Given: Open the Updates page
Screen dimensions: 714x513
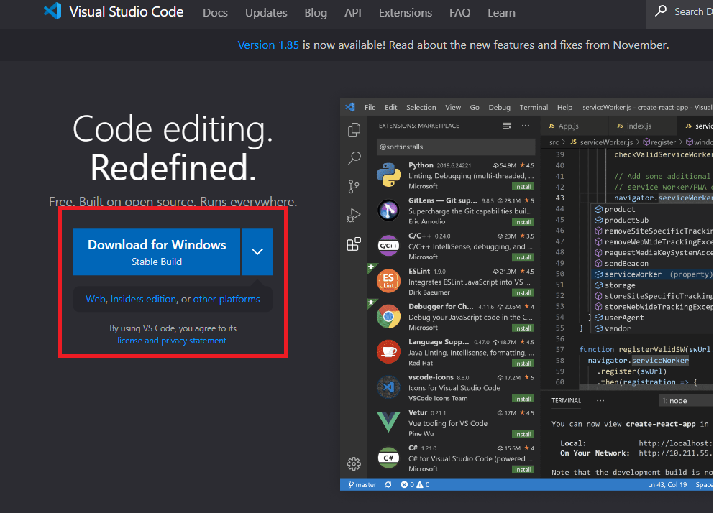Looking at the screenshot, I should pos(266,13).
